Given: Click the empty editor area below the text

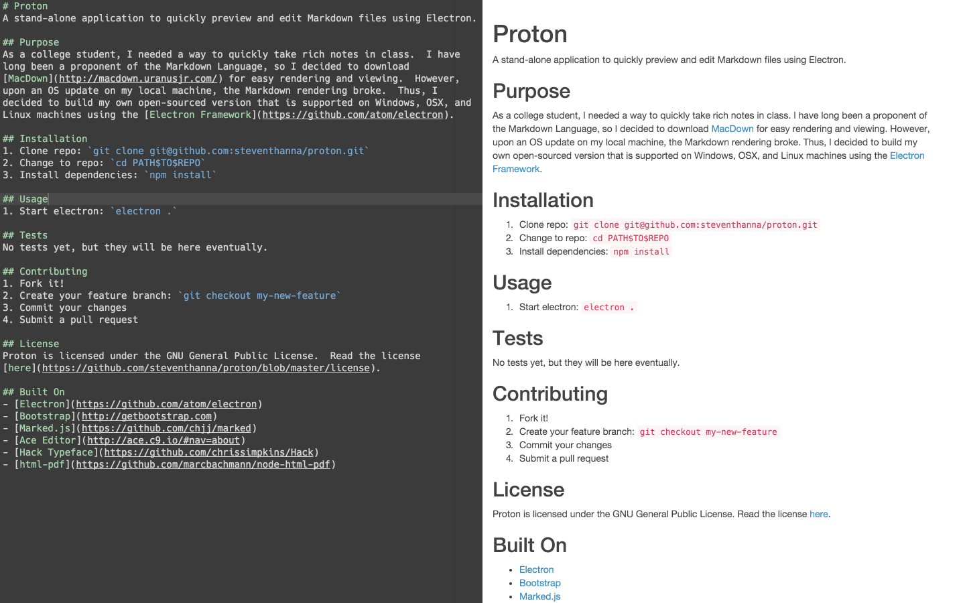Looking at the screenshot, I should pyautogui.click(x=241, y=536).
